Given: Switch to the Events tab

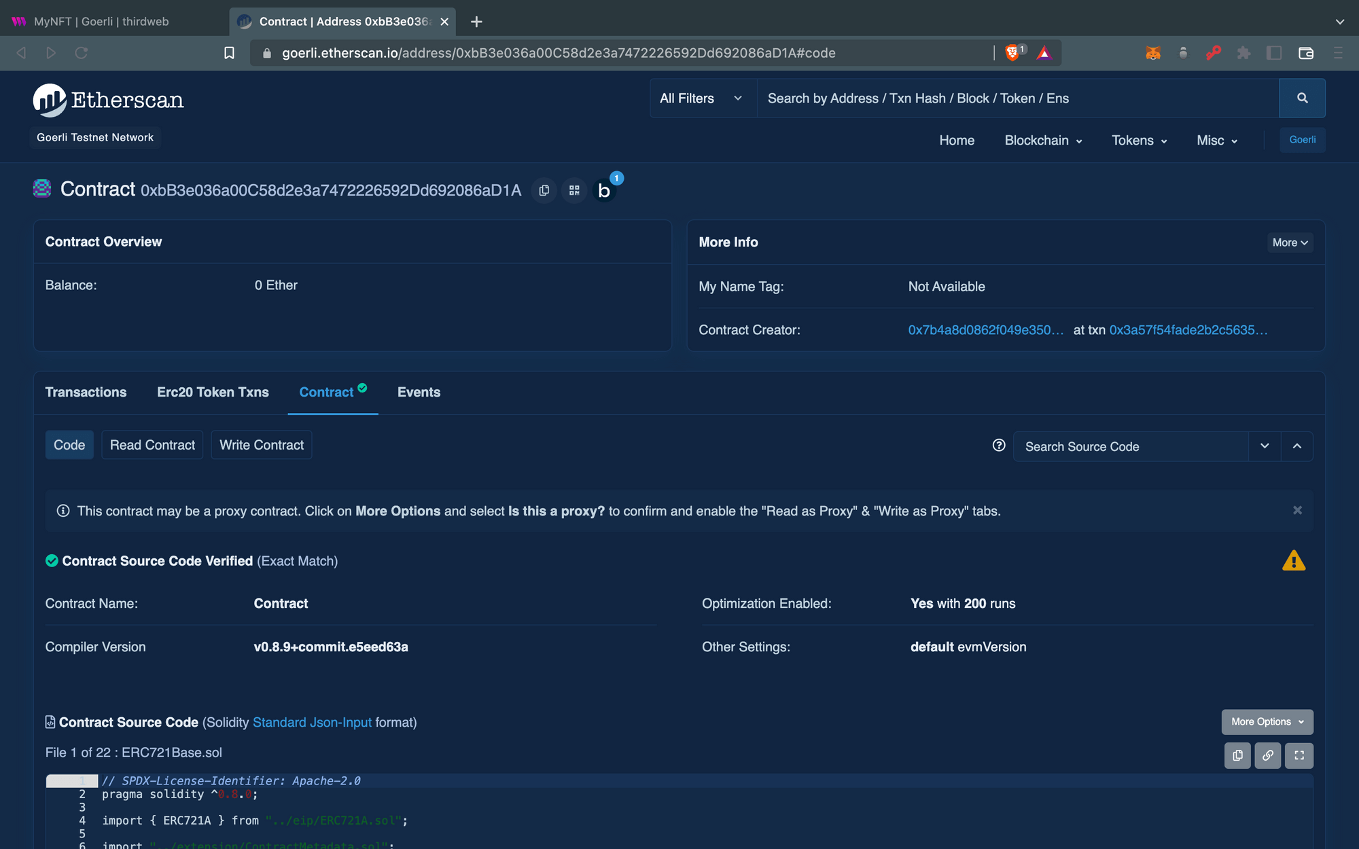Looking at the screenshot, I should pos(419,392).
